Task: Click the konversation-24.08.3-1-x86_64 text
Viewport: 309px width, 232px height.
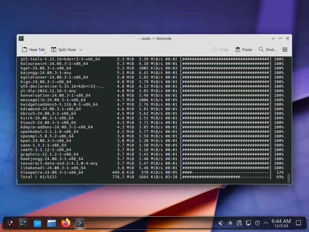Action: tap(56, 95)
